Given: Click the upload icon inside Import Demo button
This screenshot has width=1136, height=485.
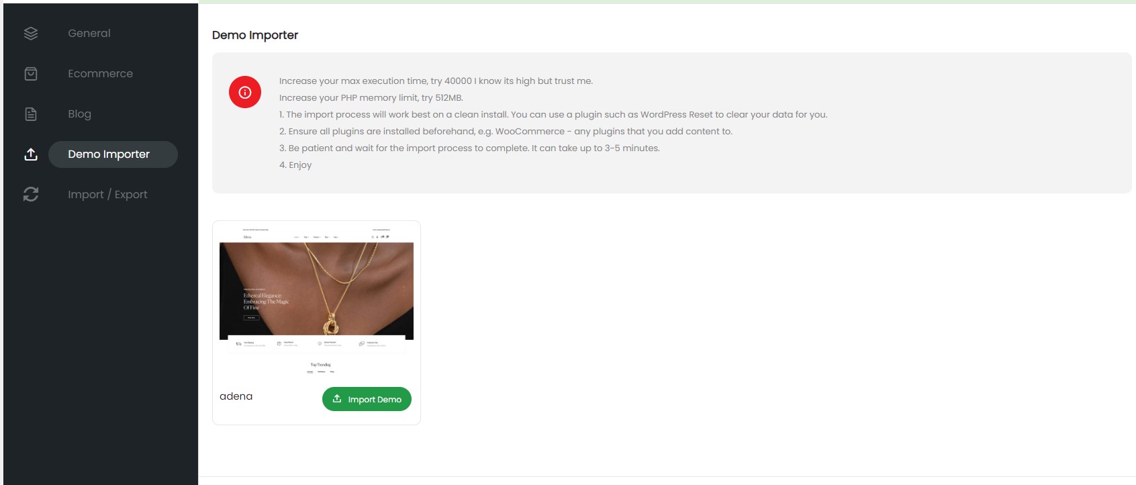Looking at the screenshot, I should coord(337,398).
